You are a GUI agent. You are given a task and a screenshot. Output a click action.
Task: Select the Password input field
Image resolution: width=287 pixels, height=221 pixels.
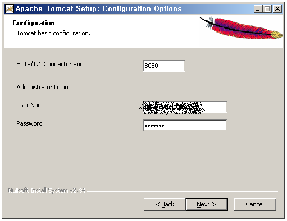pos(185,125)
